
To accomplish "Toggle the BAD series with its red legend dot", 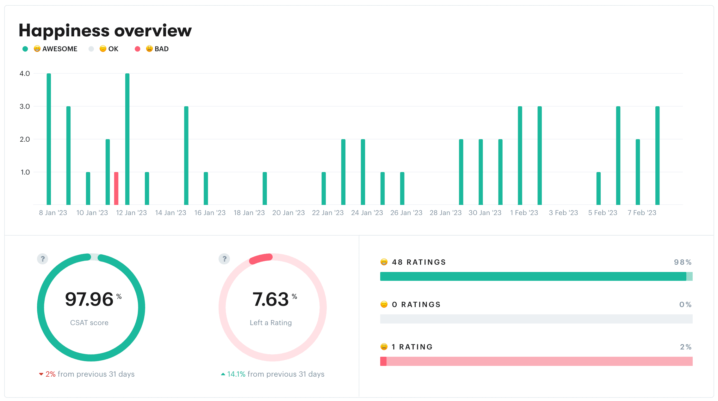I will pos(137,48).
